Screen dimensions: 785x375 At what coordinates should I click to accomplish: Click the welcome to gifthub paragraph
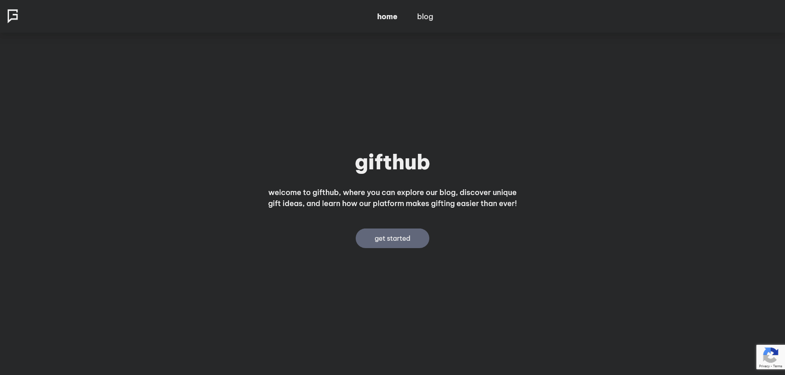pos(392,198)
